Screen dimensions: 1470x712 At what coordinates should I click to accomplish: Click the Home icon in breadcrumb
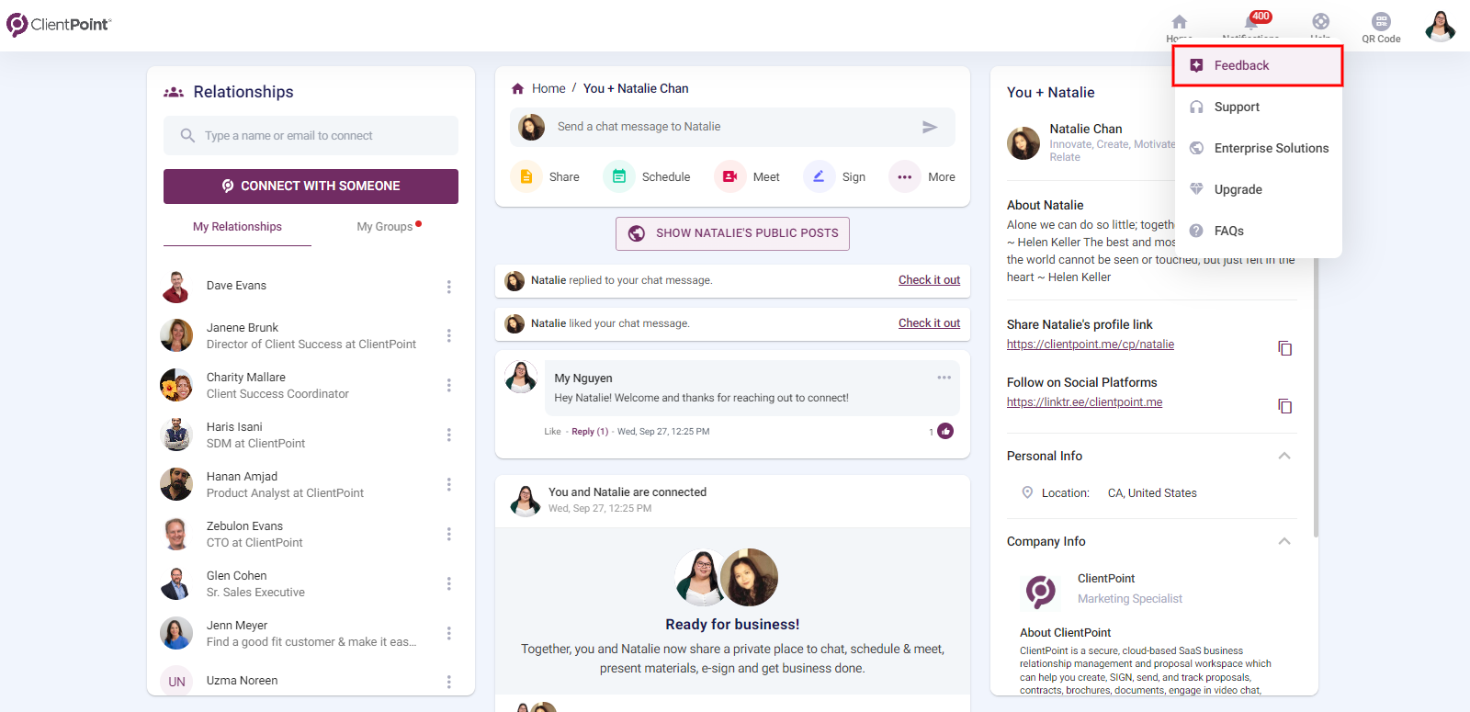(517, 89)
